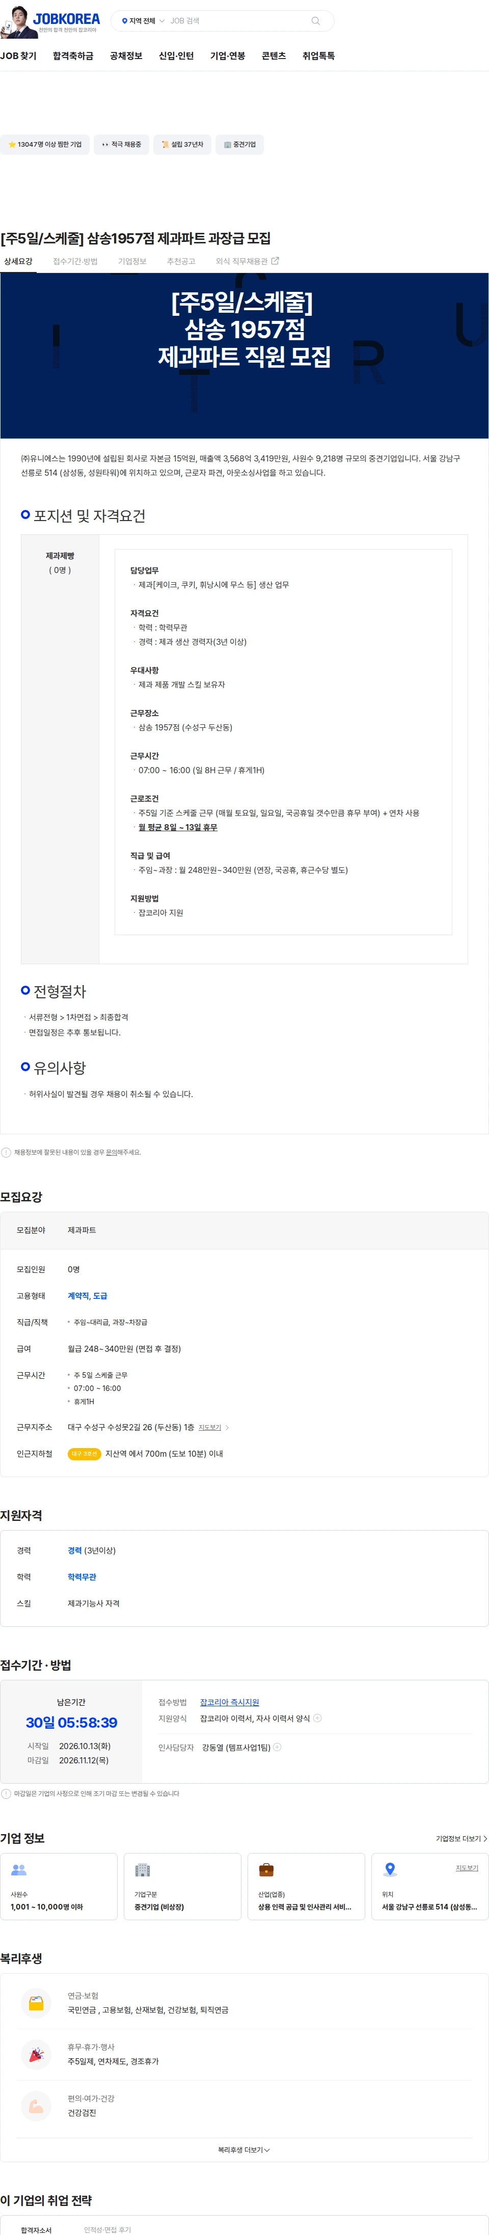This screenshot has width=489, height=2235.
Task: Click the 적극 채용중 badge
Action: [x=121, y=145]
